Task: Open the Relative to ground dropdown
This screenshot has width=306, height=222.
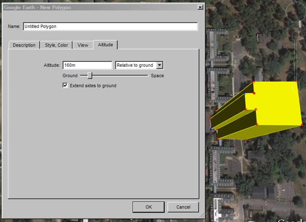Action: click(x=139, y=65)
